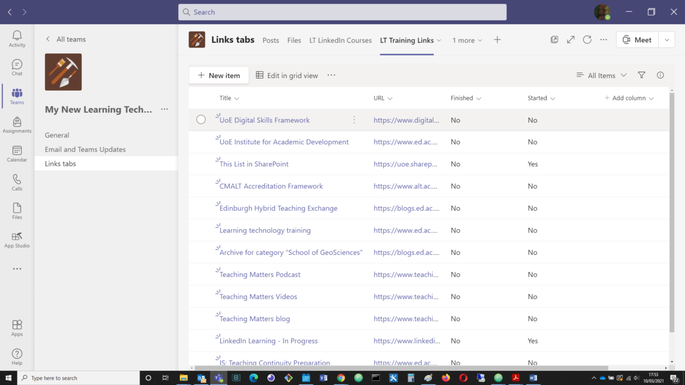This screenshot has height=385, width=685.
Task: Click the list information icon
Action: click(660, 75)
